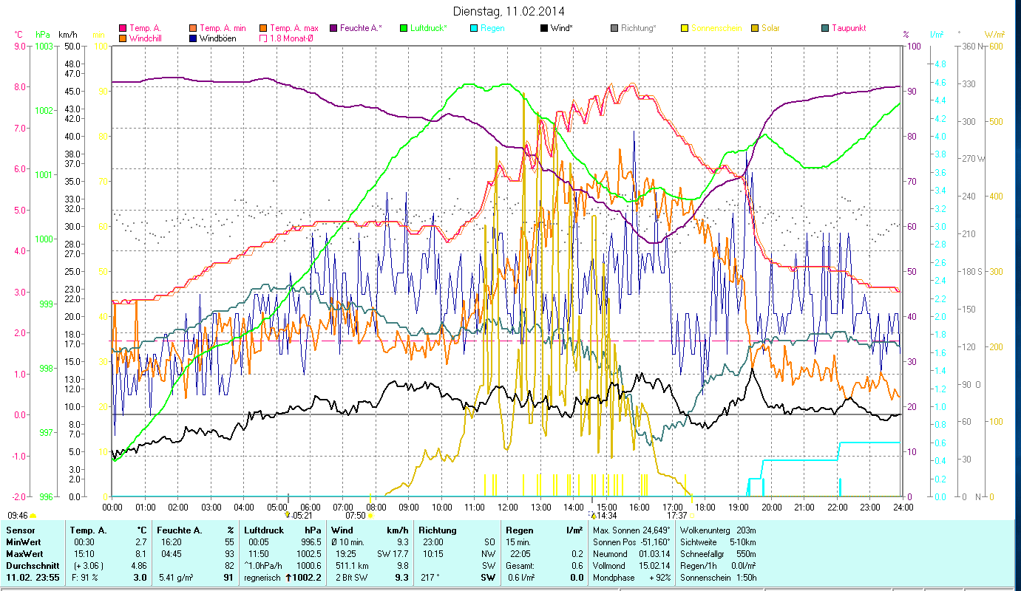The height and width of the screenshot is (591, 1021).
Task: Select the blue Windböen legend swatch
Action: 194,38
